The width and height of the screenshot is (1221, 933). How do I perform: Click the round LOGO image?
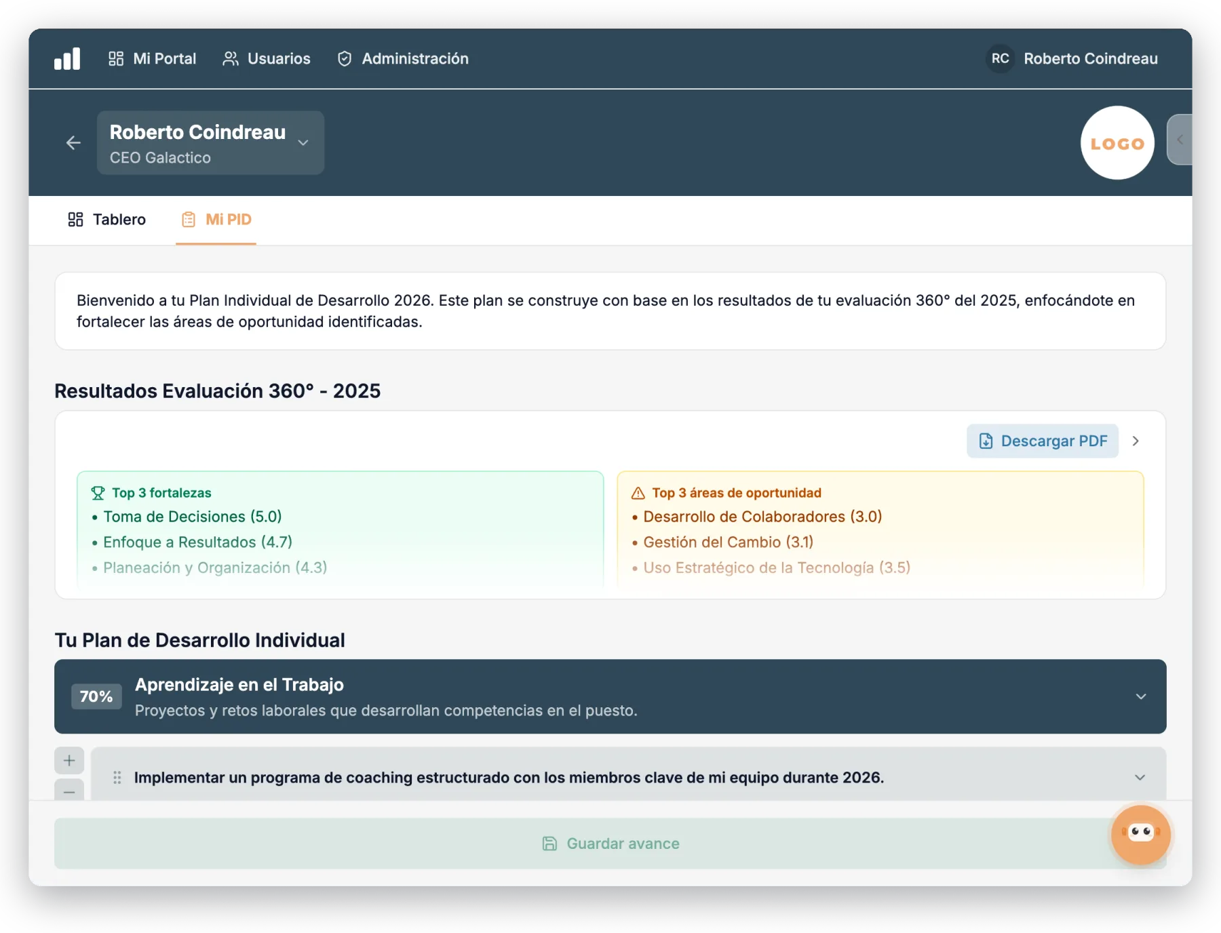1117,143
